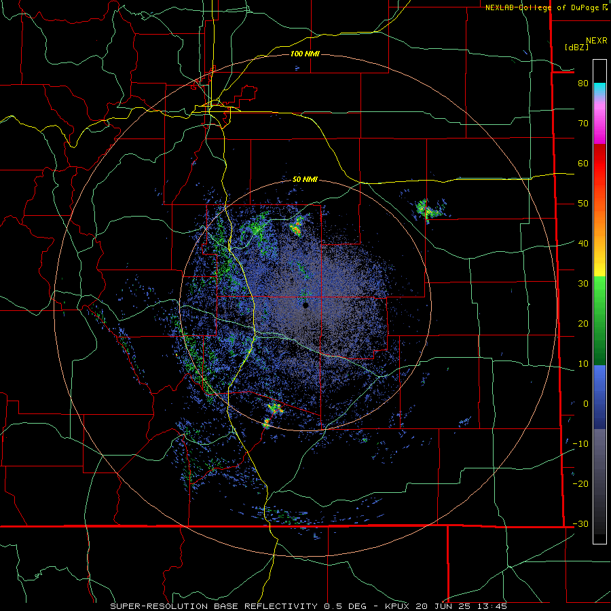Click the green band of the color bar

click(599, 320)
